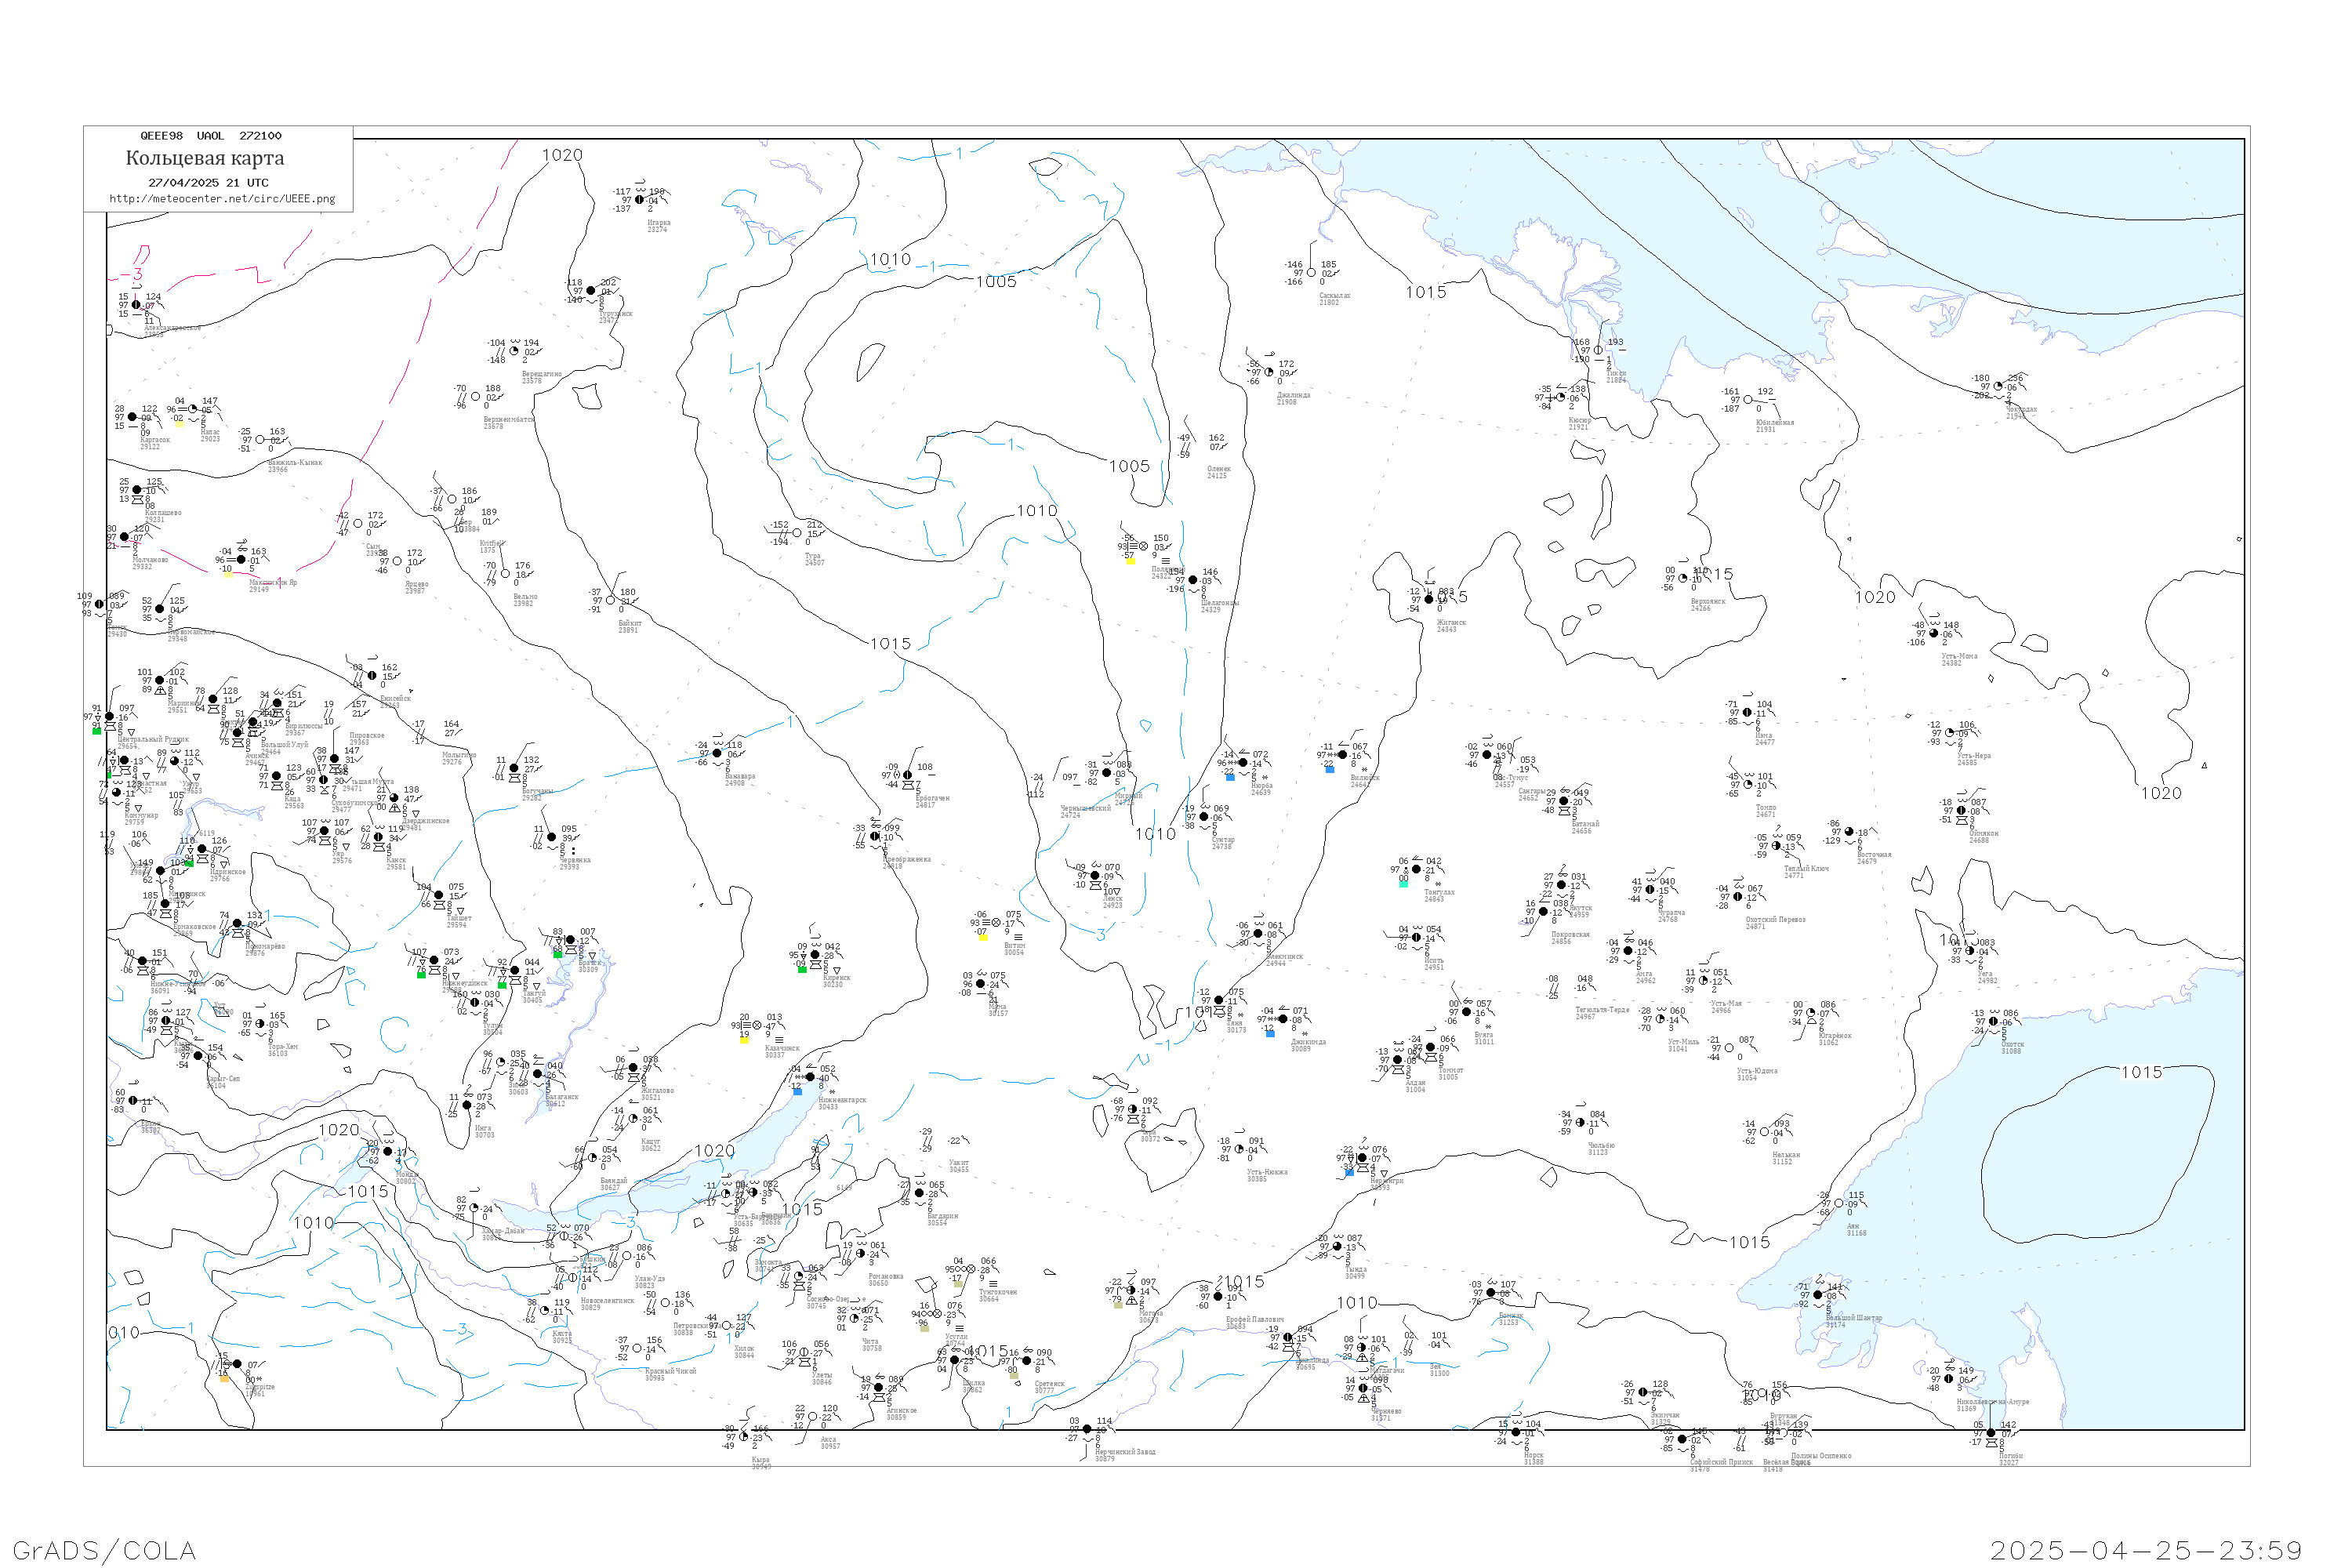This screenshot has width=2352, height=1568.
Task: Select the Верещагино station cloud-cover symbol
Action: tap(514, 351)
